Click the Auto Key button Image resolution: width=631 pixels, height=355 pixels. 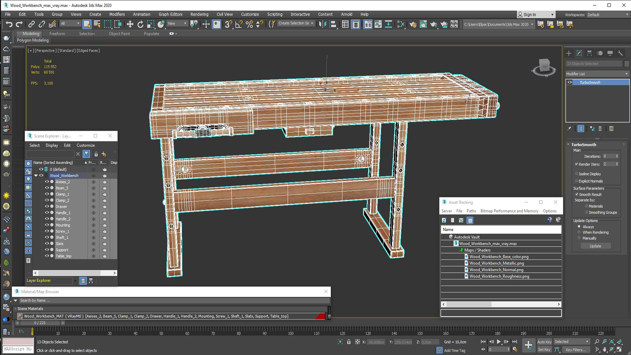[x=544, y=342]
